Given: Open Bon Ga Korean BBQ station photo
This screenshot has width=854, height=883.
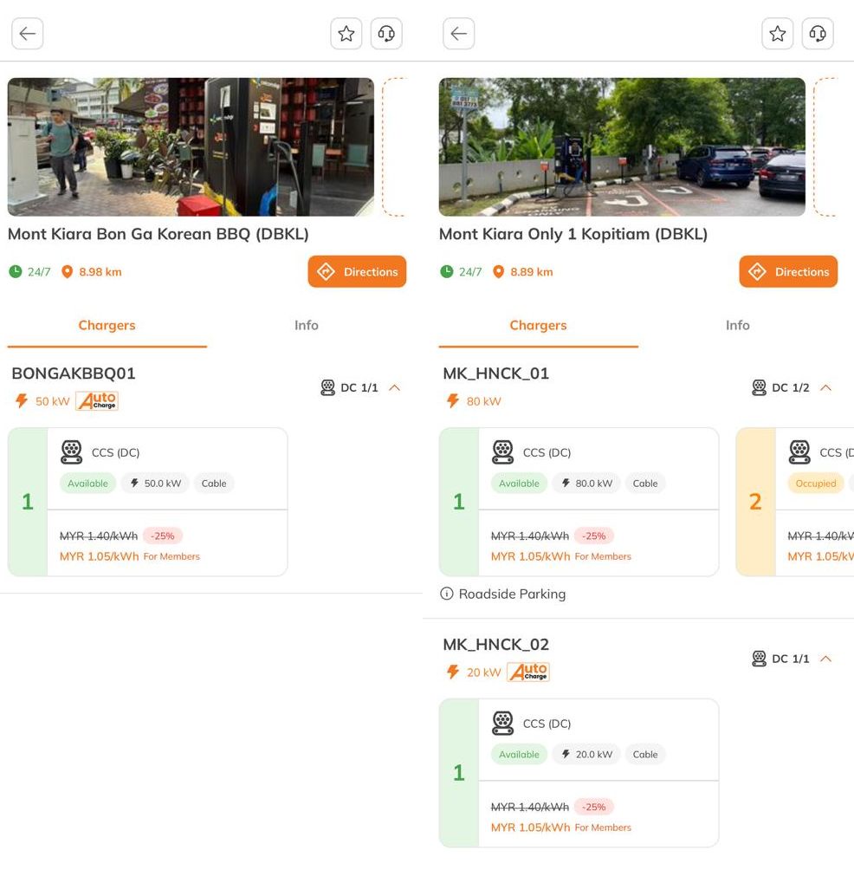Looking at the screenshot, I should [191, 147].
